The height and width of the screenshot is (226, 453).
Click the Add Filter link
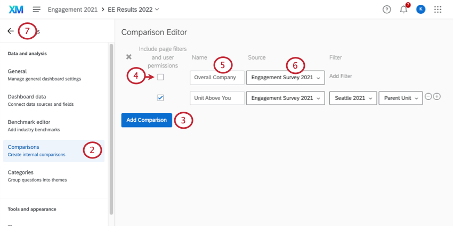(x=341, y=77)
